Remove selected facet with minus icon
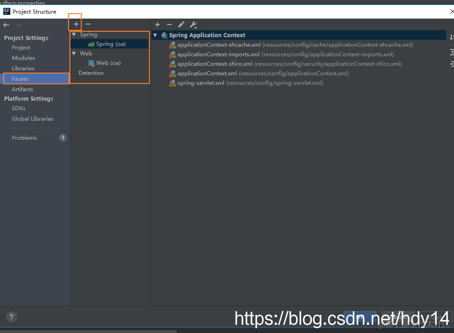This screenshot has width=454, height=333. click(x=88, y=24)
